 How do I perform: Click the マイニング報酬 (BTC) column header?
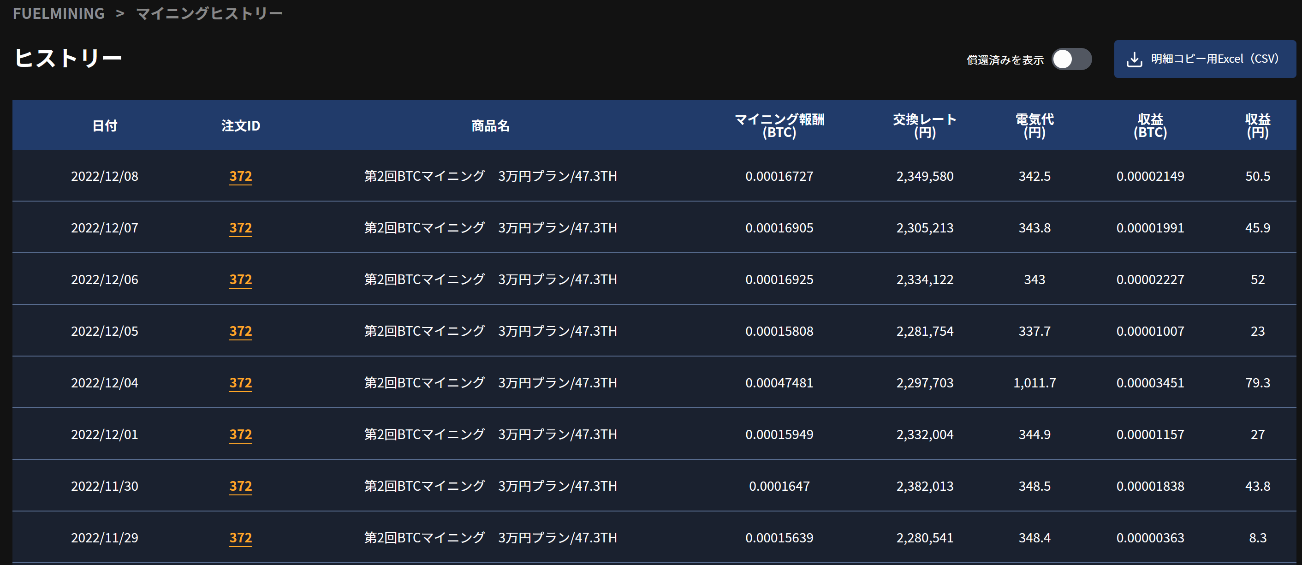pos(779,125)
